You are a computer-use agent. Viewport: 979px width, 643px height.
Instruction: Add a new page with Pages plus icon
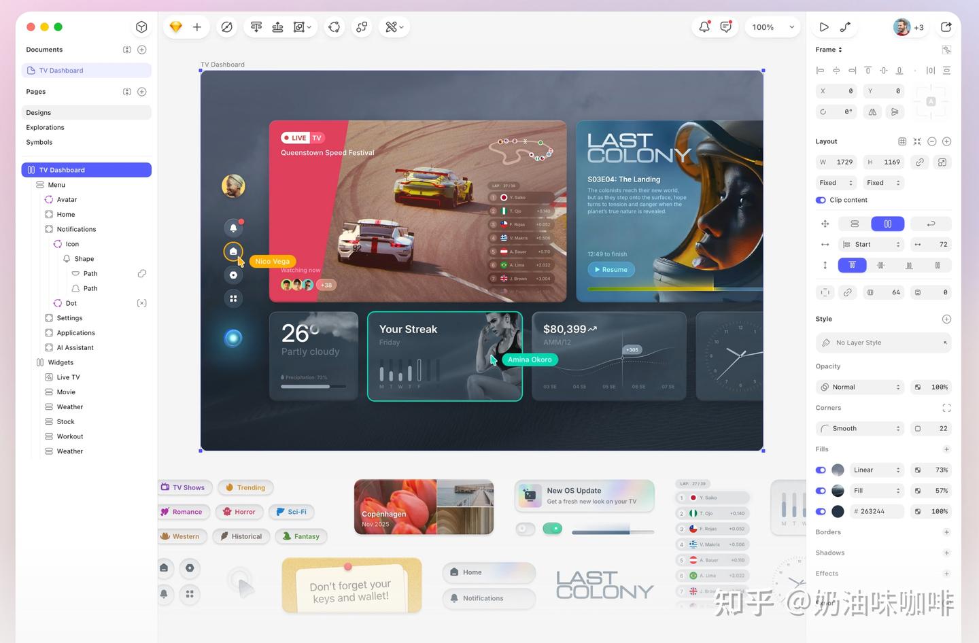pos(142,92)
